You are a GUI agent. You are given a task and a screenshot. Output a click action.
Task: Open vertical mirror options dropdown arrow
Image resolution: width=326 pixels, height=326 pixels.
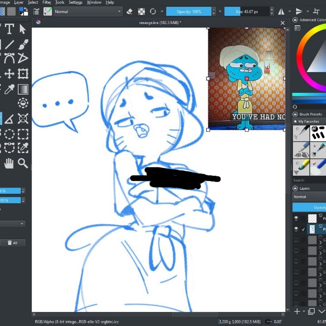pyautogui.click(x=308, y=11)
